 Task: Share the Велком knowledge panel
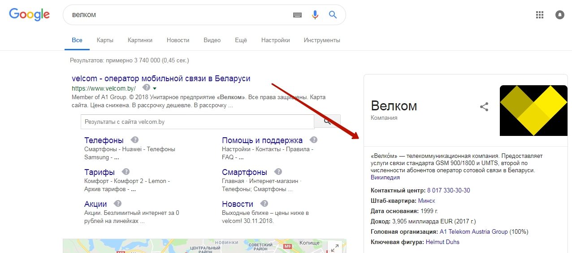click(x=484, y=107)
